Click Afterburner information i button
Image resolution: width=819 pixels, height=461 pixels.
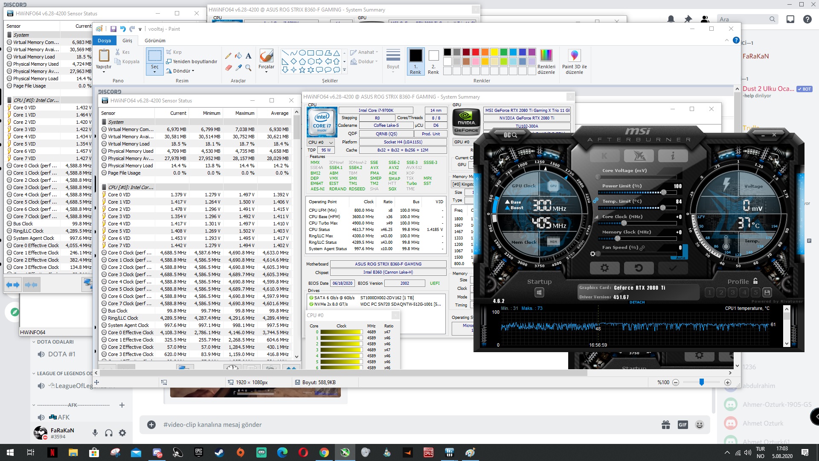673,156
